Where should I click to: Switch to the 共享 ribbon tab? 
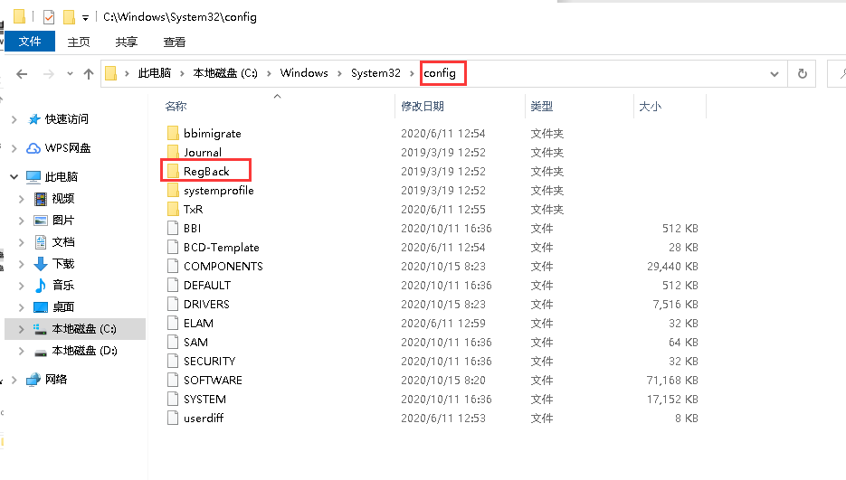(127, 42)
